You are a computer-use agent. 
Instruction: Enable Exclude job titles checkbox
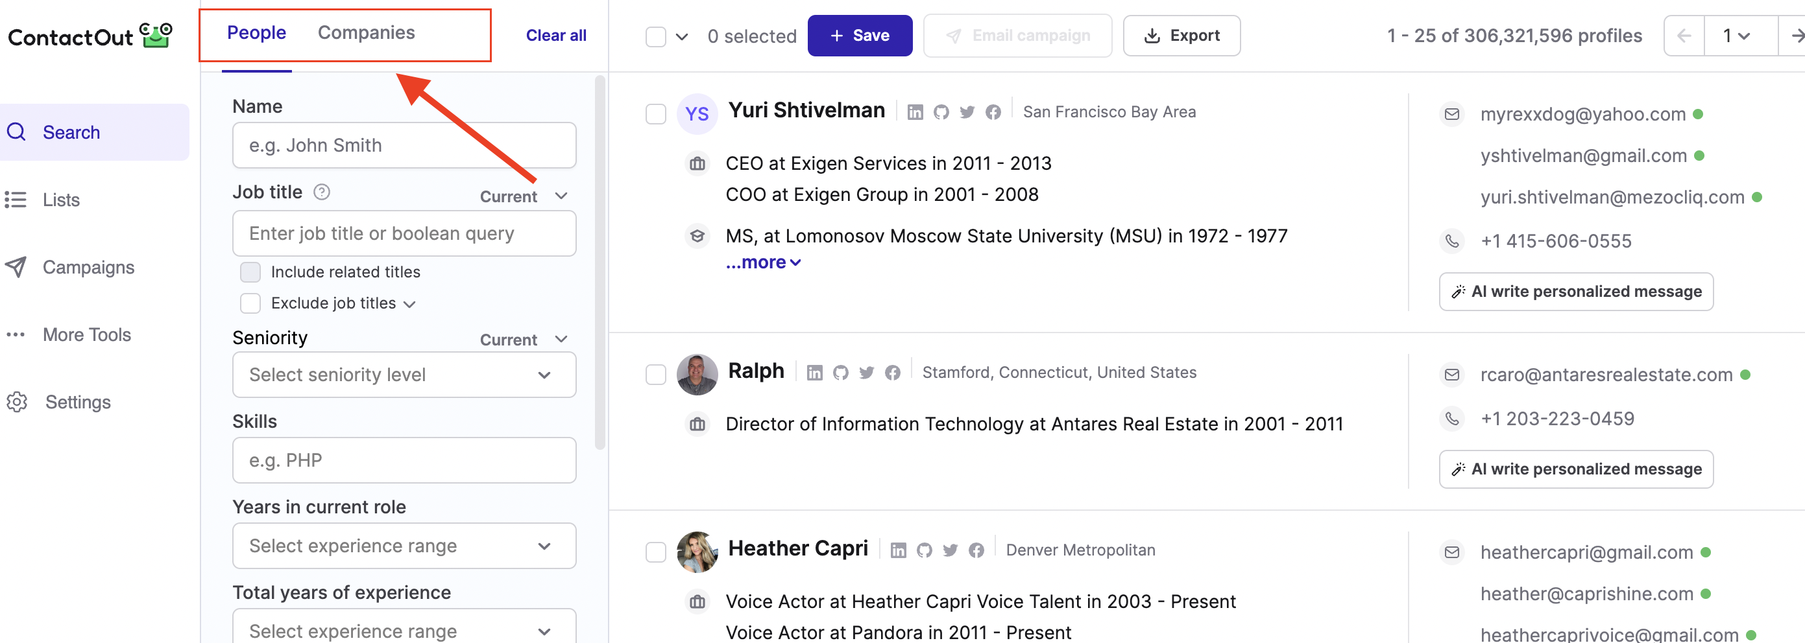pos(250,303)
